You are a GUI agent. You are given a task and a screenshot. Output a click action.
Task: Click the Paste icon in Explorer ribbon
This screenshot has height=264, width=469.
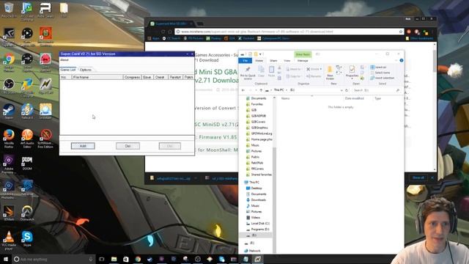(x=271, y=72)
